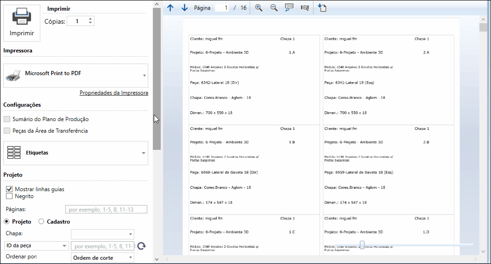Open the ID da peça dropdown
Screen dimensions: 491x264
(36, 245)
